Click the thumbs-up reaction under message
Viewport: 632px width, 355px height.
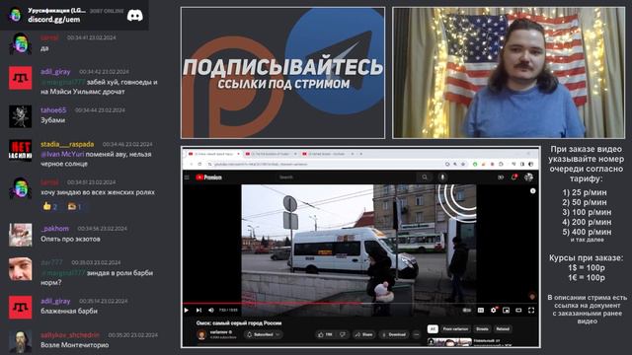click(49, 207)
